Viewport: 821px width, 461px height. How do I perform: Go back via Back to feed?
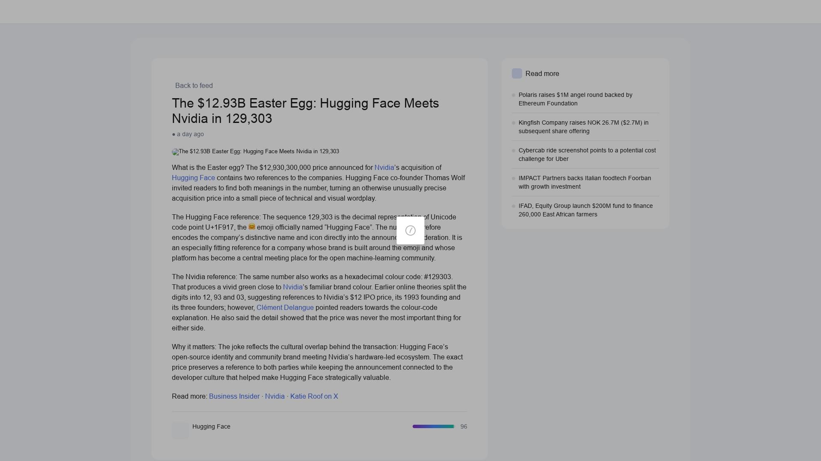pos(194,85)
